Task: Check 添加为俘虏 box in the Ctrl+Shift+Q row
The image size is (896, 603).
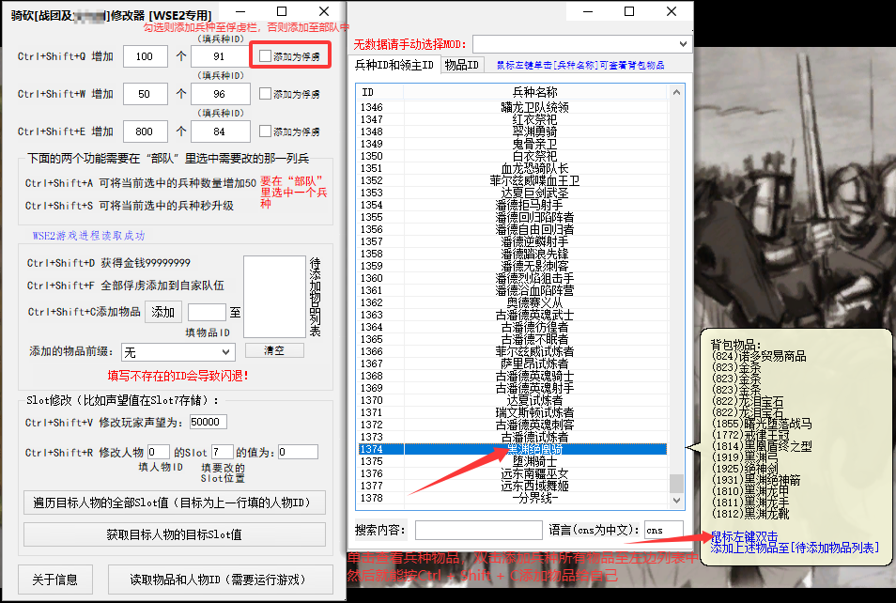Action: pos(267,56)
